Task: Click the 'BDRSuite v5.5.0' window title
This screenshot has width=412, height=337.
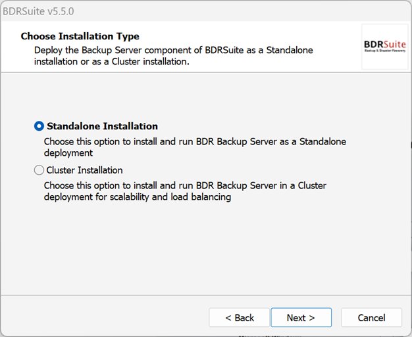Action: coord(38,11)
